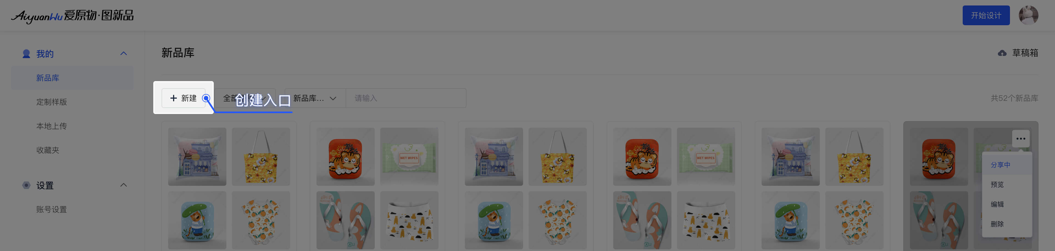The image size is (1055, 251).
Task: Click the blue onboarding hotspot dot
Action: point(206,98)
